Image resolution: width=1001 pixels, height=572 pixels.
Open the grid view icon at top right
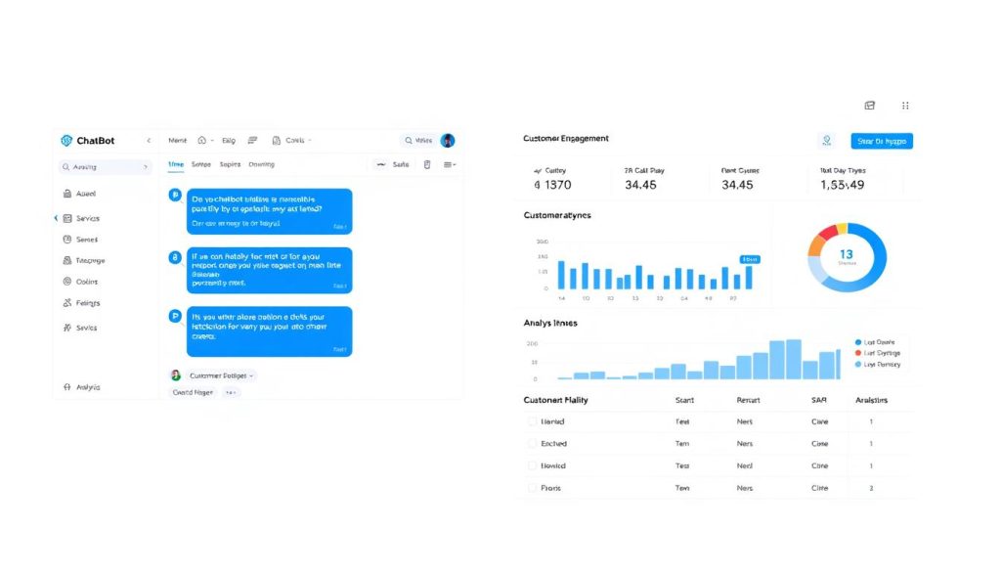pos(904,106)
